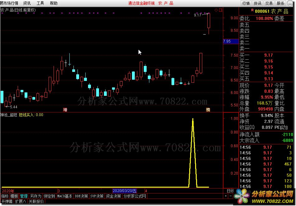The width and height of the screenshot is (296, 206).
Task: Click the 外盘 value 909498
Action: point(265,109)
